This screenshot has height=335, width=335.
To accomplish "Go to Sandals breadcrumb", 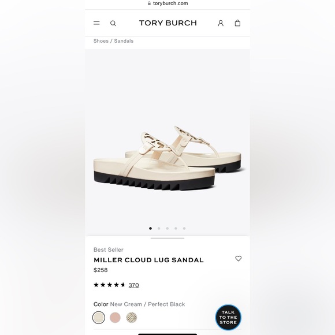I will pos(124,41).
